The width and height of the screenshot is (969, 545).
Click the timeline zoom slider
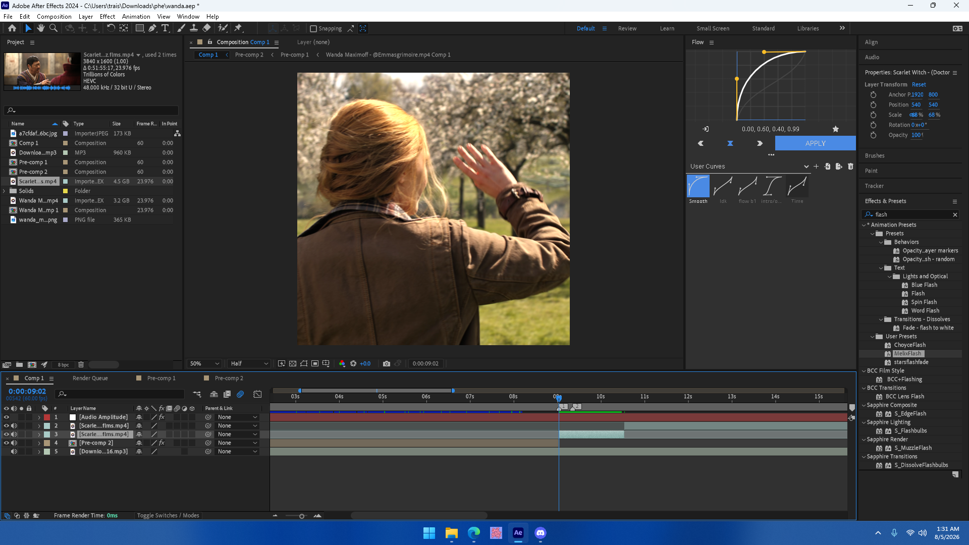point(302,516)
